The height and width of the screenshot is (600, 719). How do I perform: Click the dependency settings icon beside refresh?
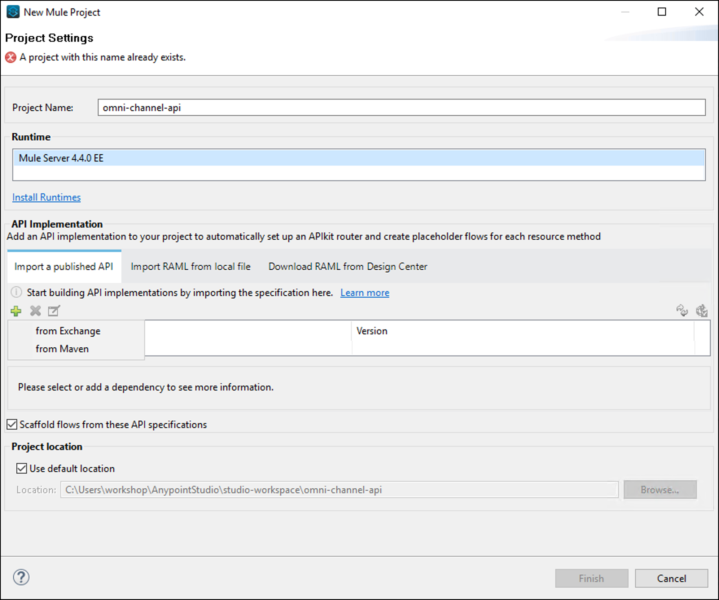click(x=701, y=311)
